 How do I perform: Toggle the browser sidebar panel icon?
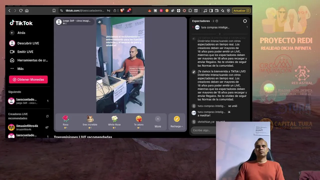(211, 10)
